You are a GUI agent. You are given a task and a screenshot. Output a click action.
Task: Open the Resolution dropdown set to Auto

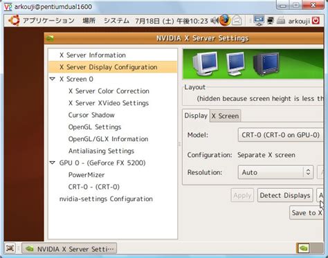(x=275, y=172)
